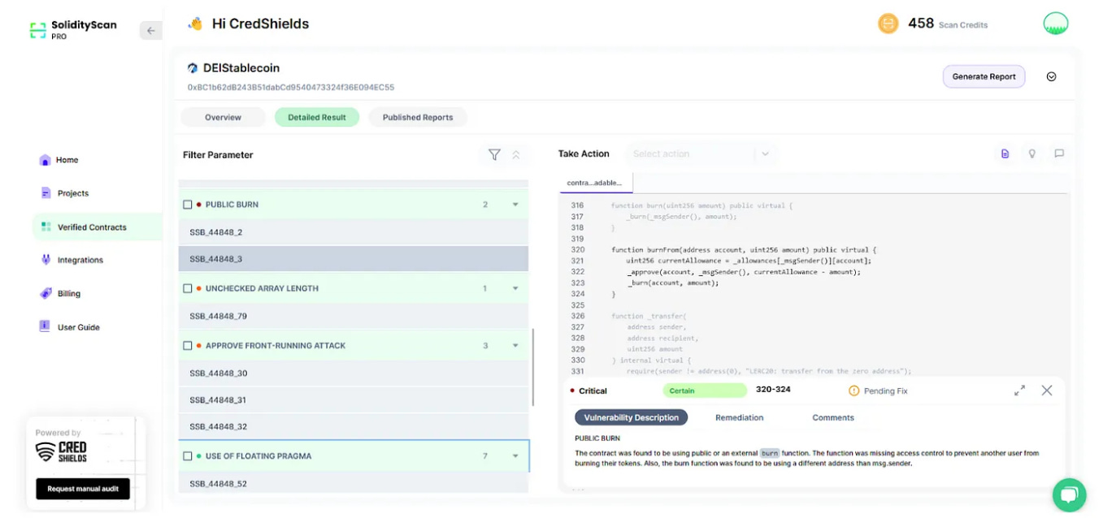Check the UNCHECKED ARRAY LENGTH checkbox
Screen dimensions: 1112x518
click(188, 288)
